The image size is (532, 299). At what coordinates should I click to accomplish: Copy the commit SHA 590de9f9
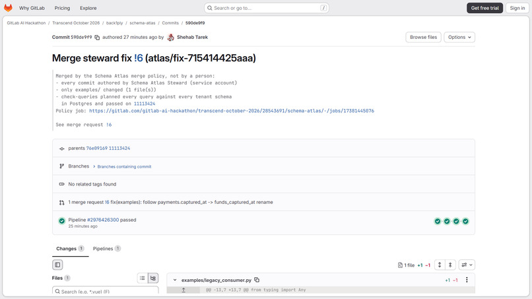coord(97,38)
